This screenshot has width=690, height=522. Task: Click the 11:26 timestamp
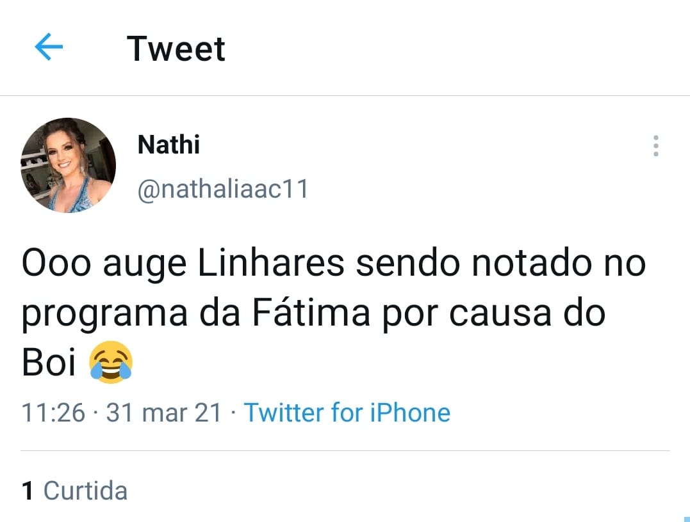[53, 413]
